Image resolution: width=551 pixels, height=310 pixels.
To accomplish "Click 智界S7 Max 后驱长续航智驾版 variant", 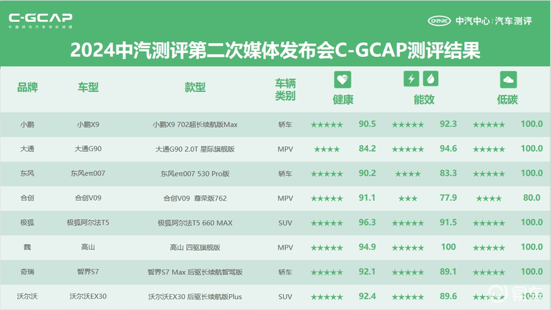I will coord(195,272).
